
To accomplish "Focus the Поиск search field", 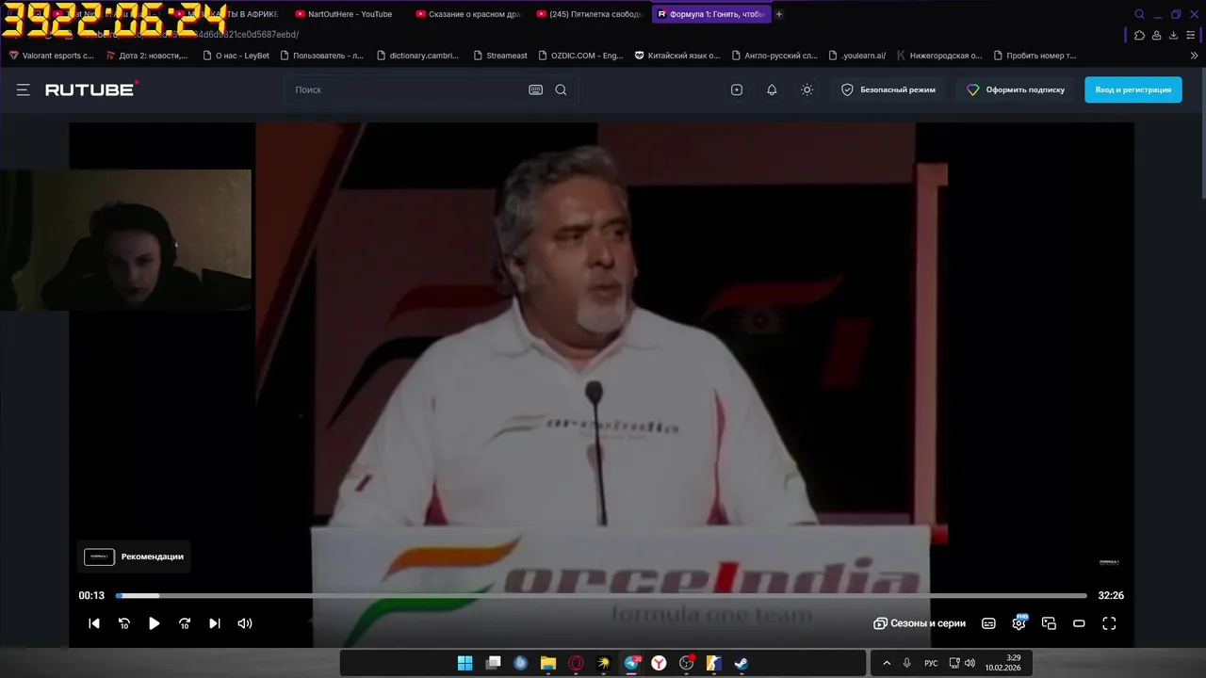I will point(405,89).
